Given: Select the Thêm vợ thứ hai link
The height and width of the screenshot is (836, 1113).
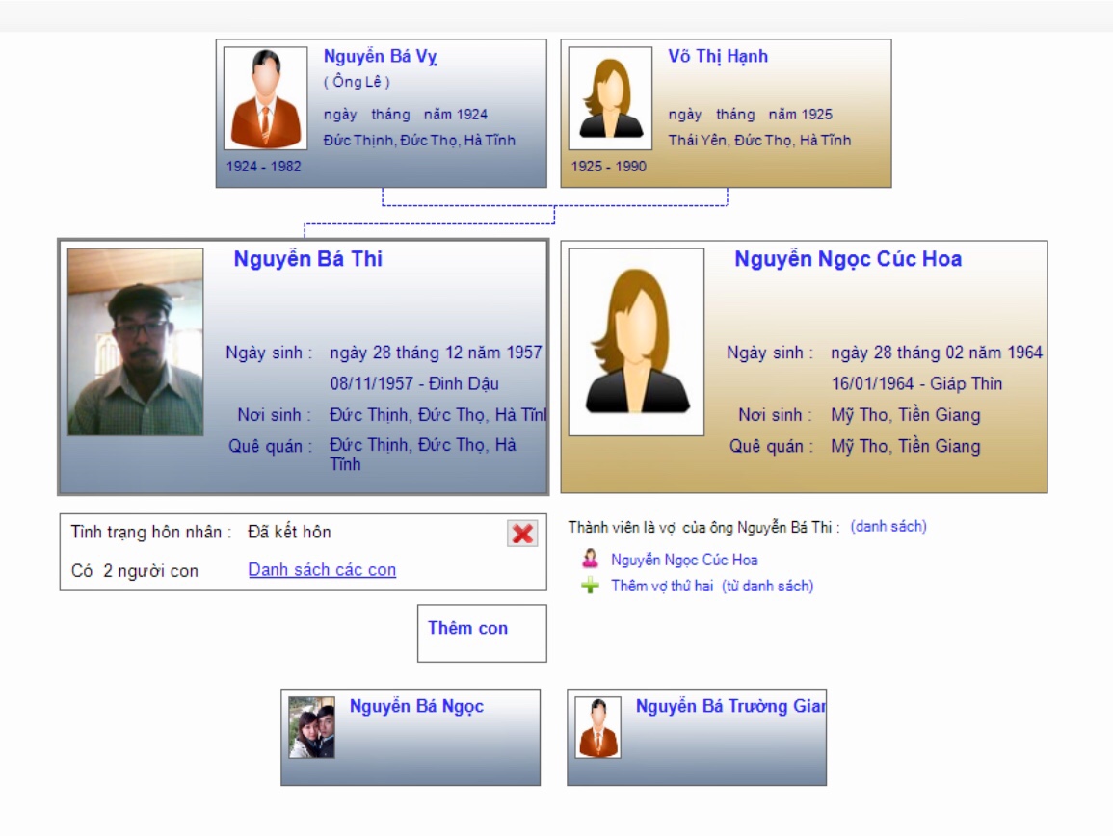Looking at the screenshot, I should pyautogui.click(x=662, y=587).
